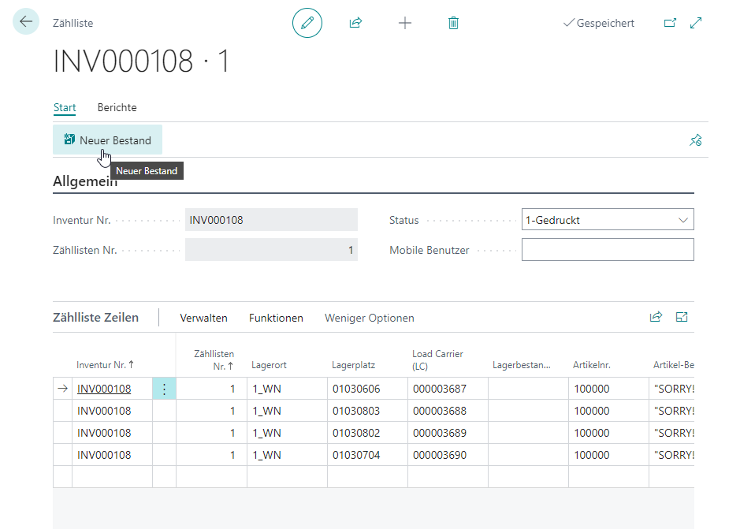The height and width of the screenshot is (529, 740).
Task: Open the Status dropdown
Action: (x=608, y=220)
